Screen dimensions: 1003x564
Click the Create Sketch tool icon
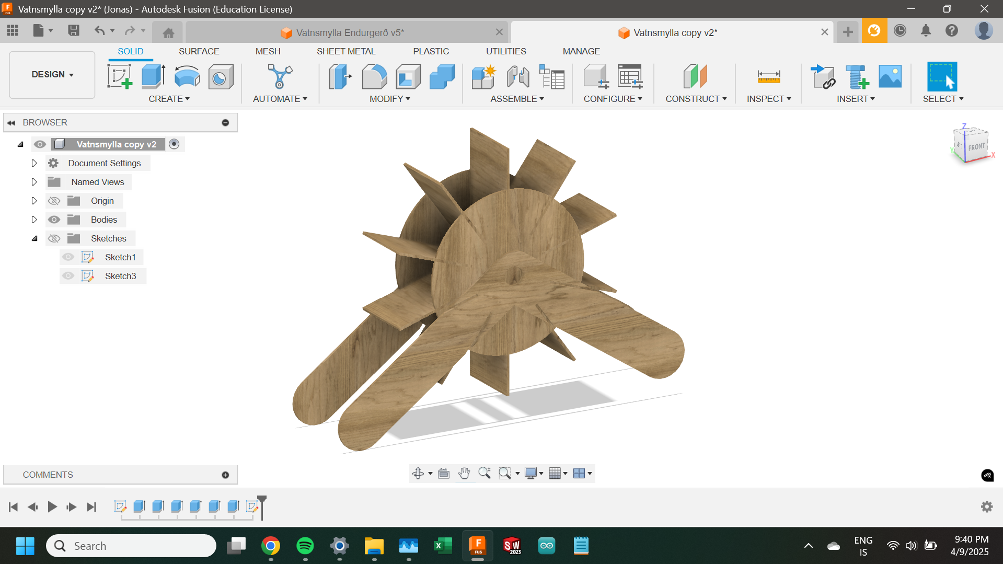click(120, 77)
